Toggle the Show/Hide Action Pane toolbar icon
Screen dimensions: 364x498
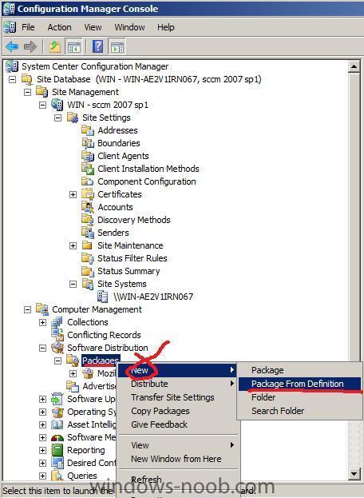117,47
